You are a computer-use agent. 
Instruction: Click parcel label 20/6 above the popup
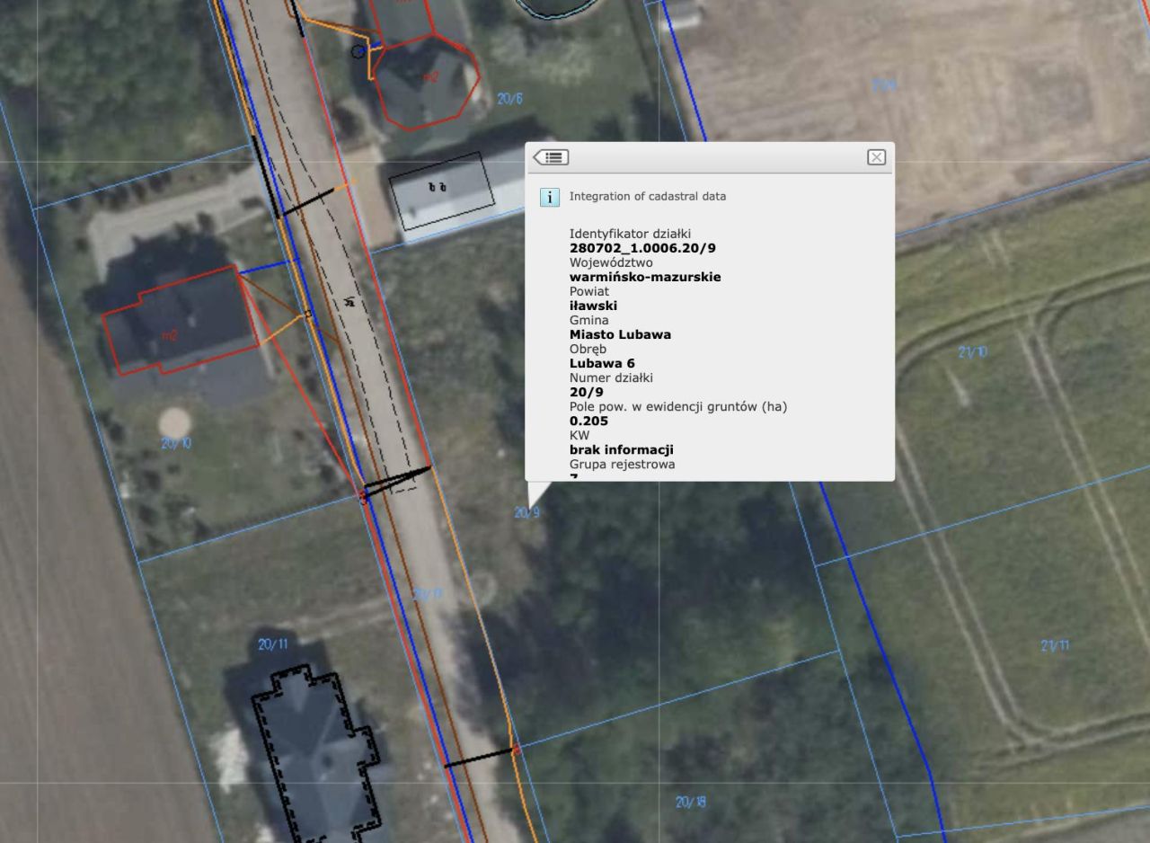click(x=509, y=99)
